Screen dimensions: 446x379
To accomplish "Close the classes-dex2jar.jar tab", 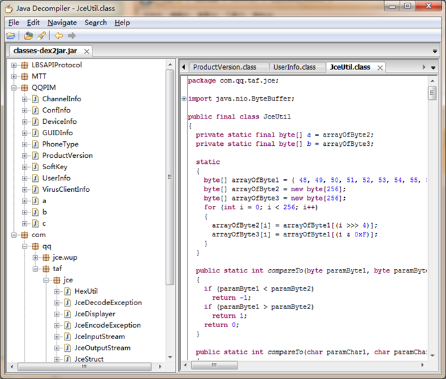I will coord(87,51).
